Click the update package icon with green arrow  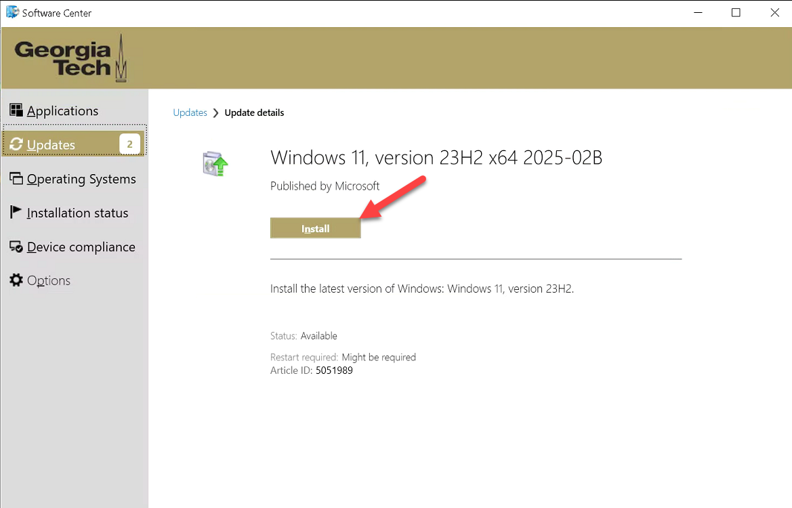(215, 164)
